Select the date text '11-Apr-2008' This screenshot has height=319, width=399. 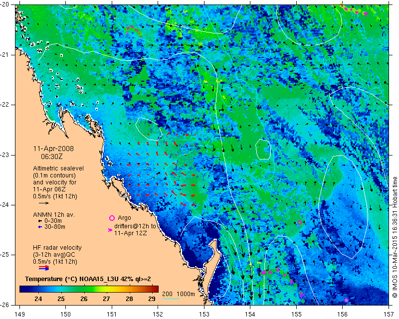pos(53,149)
